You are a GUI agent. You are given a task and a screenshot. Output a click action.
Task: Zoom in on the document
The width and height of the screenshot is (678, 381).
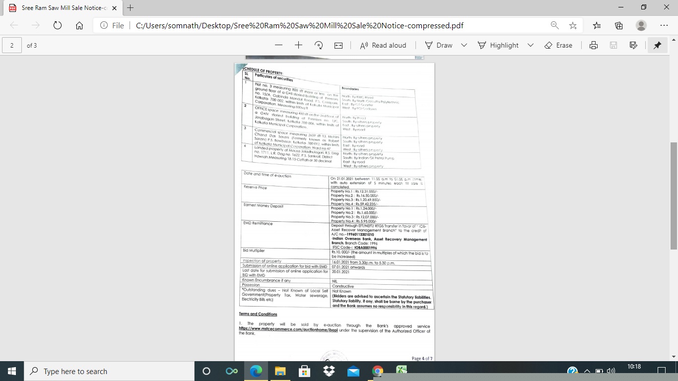coord(298,45)
